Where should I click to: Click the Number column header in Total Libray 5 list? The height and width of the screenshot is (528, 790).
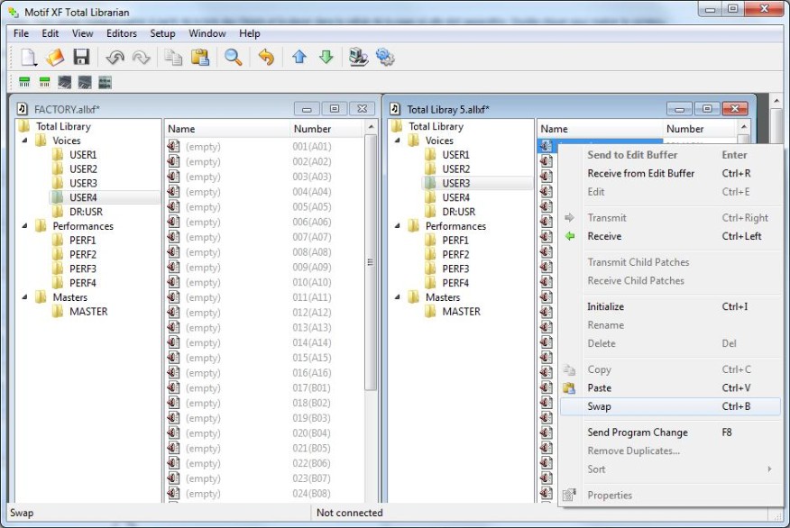pyautogui.click(x=701, y=129)
